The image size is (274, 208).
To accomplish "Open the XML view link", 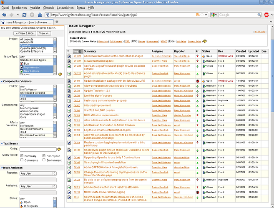I will [x=128, y=41].
